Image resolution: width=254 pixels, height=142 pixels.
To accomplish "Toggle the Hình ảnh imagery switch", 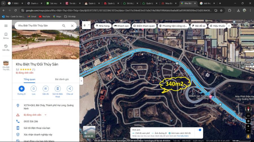I will click(200, 130).
